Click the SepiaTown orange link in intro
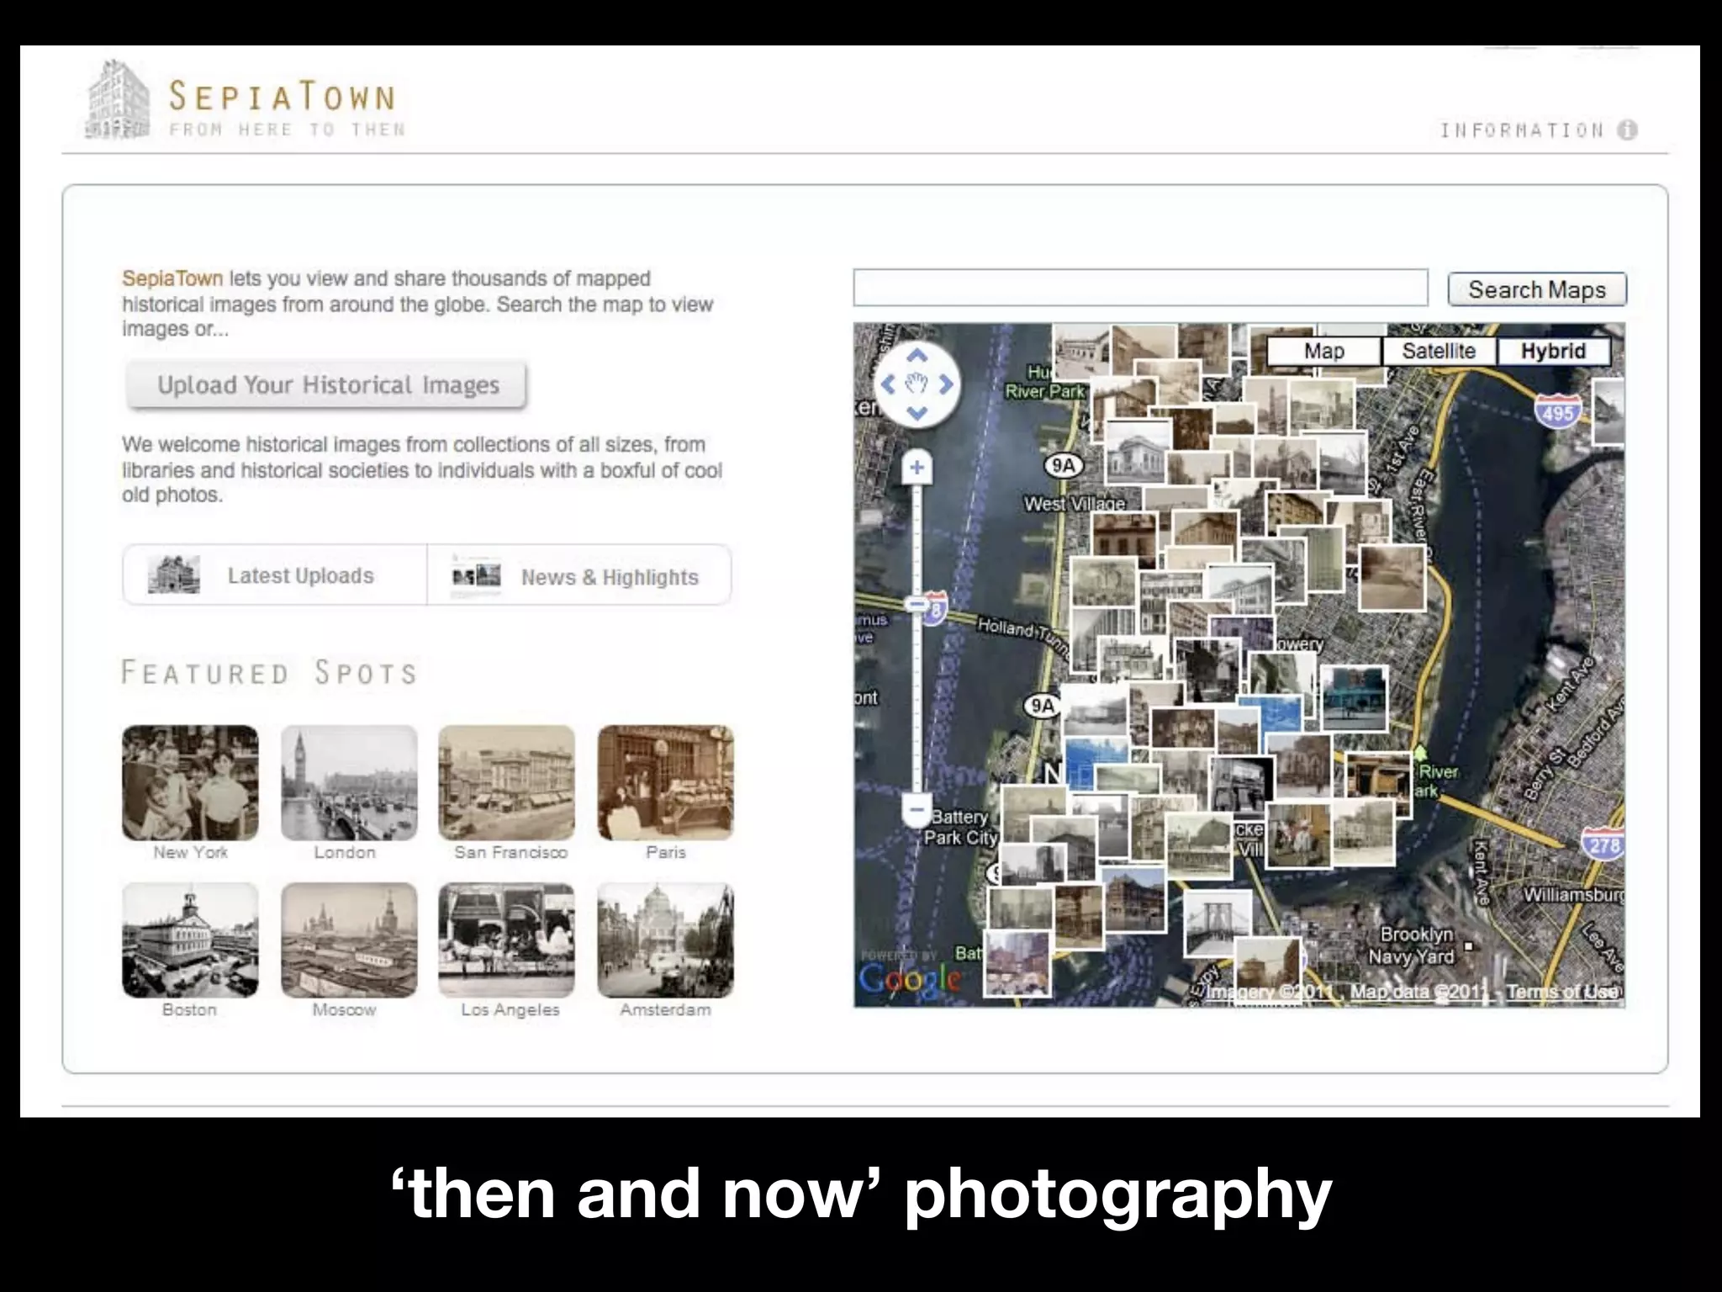 [172, 278]
